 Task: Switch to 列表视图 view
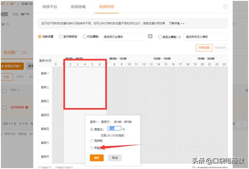pos(220,48)
